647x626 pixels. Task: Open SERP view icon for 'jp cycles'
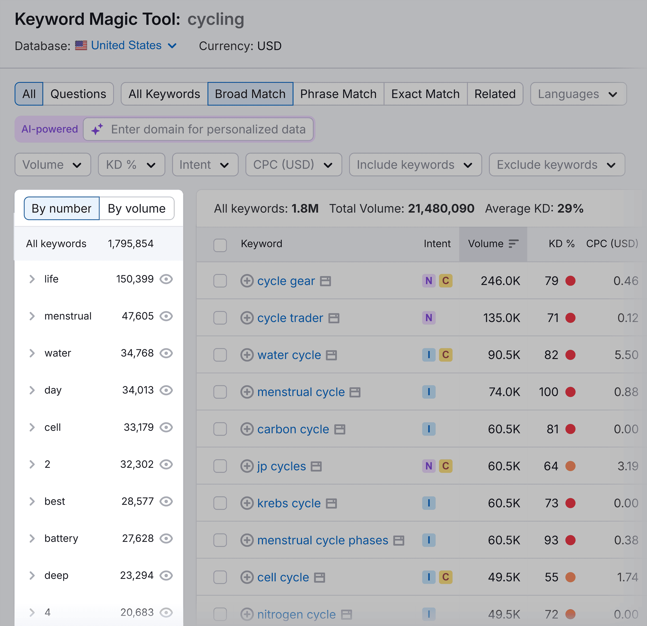[x=316, y=466]
